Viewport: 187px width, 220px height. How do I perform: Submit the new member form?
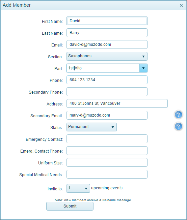tap(70, 206)
